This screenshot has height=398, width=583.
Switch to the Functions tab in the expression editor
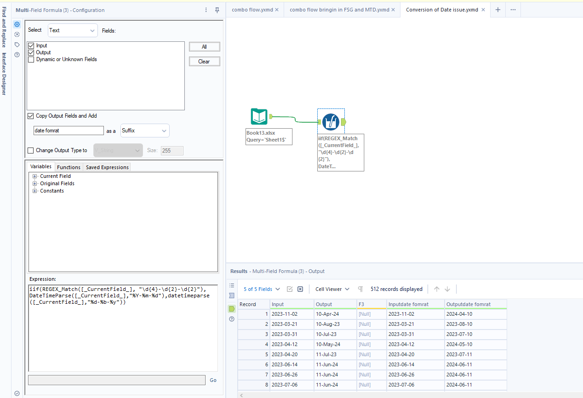point(69,167)
